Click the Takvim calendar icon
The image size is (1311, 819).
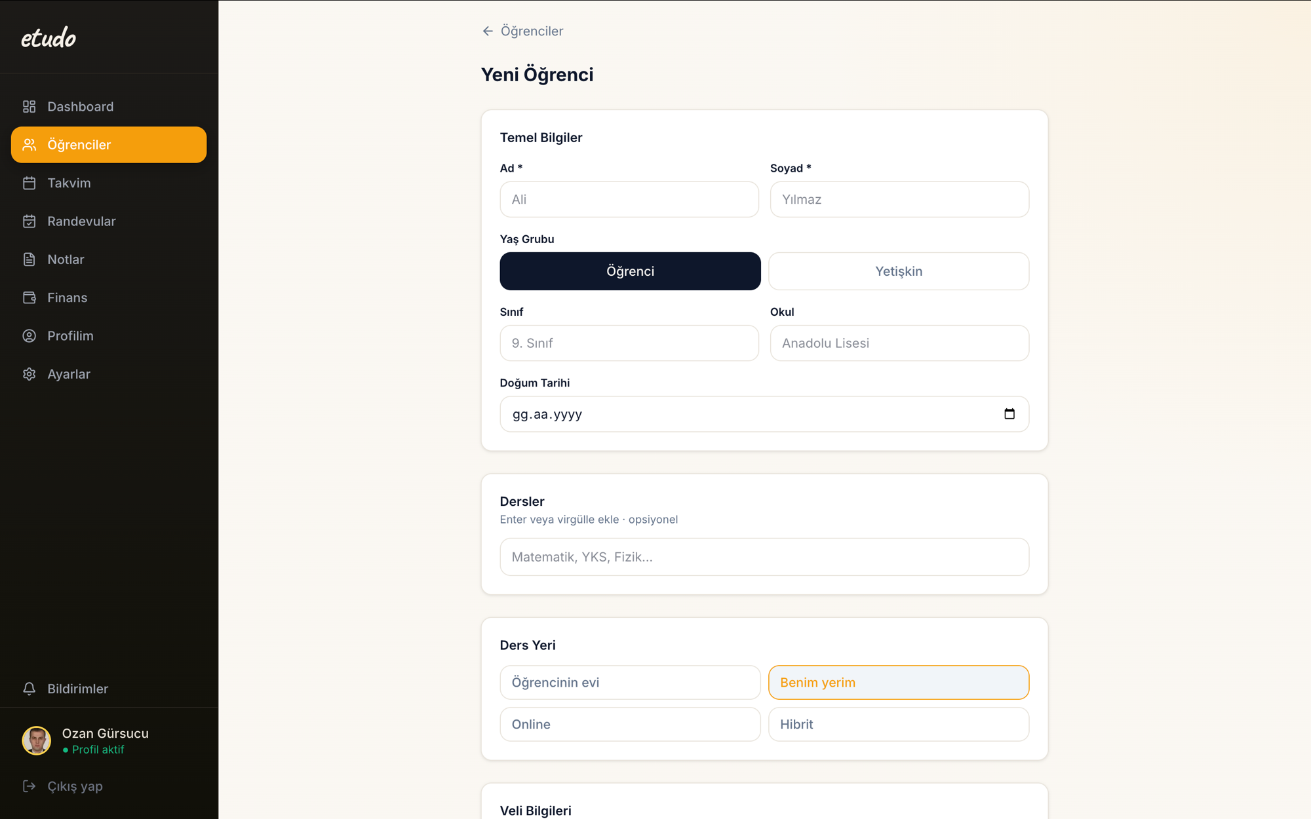tap(29, 183)
